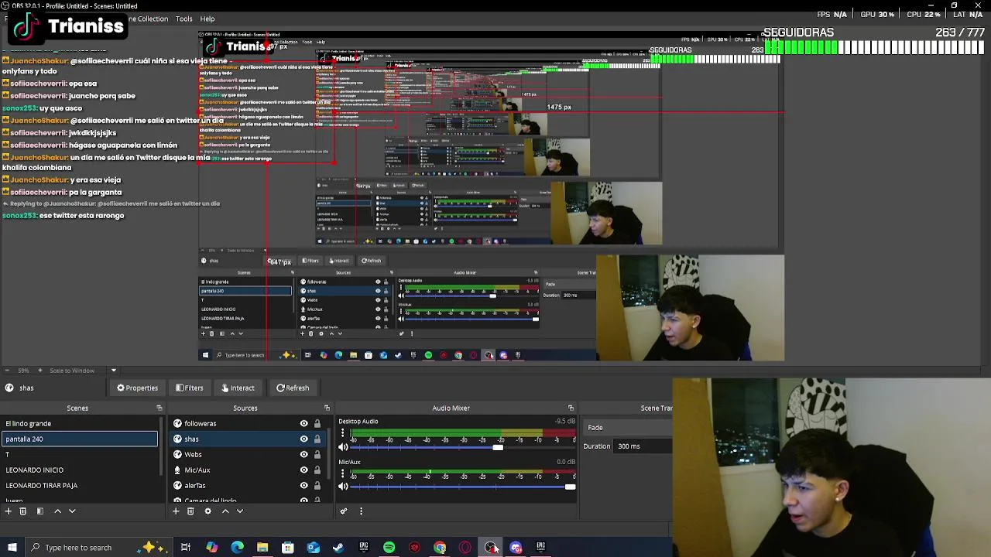Open Opera GX from the taskbar

click(x=465, y=548)
